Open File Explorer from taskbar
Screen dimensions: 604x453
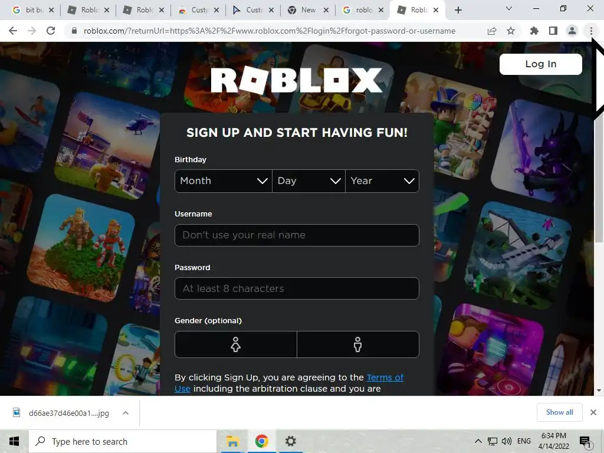pos(232,441)
